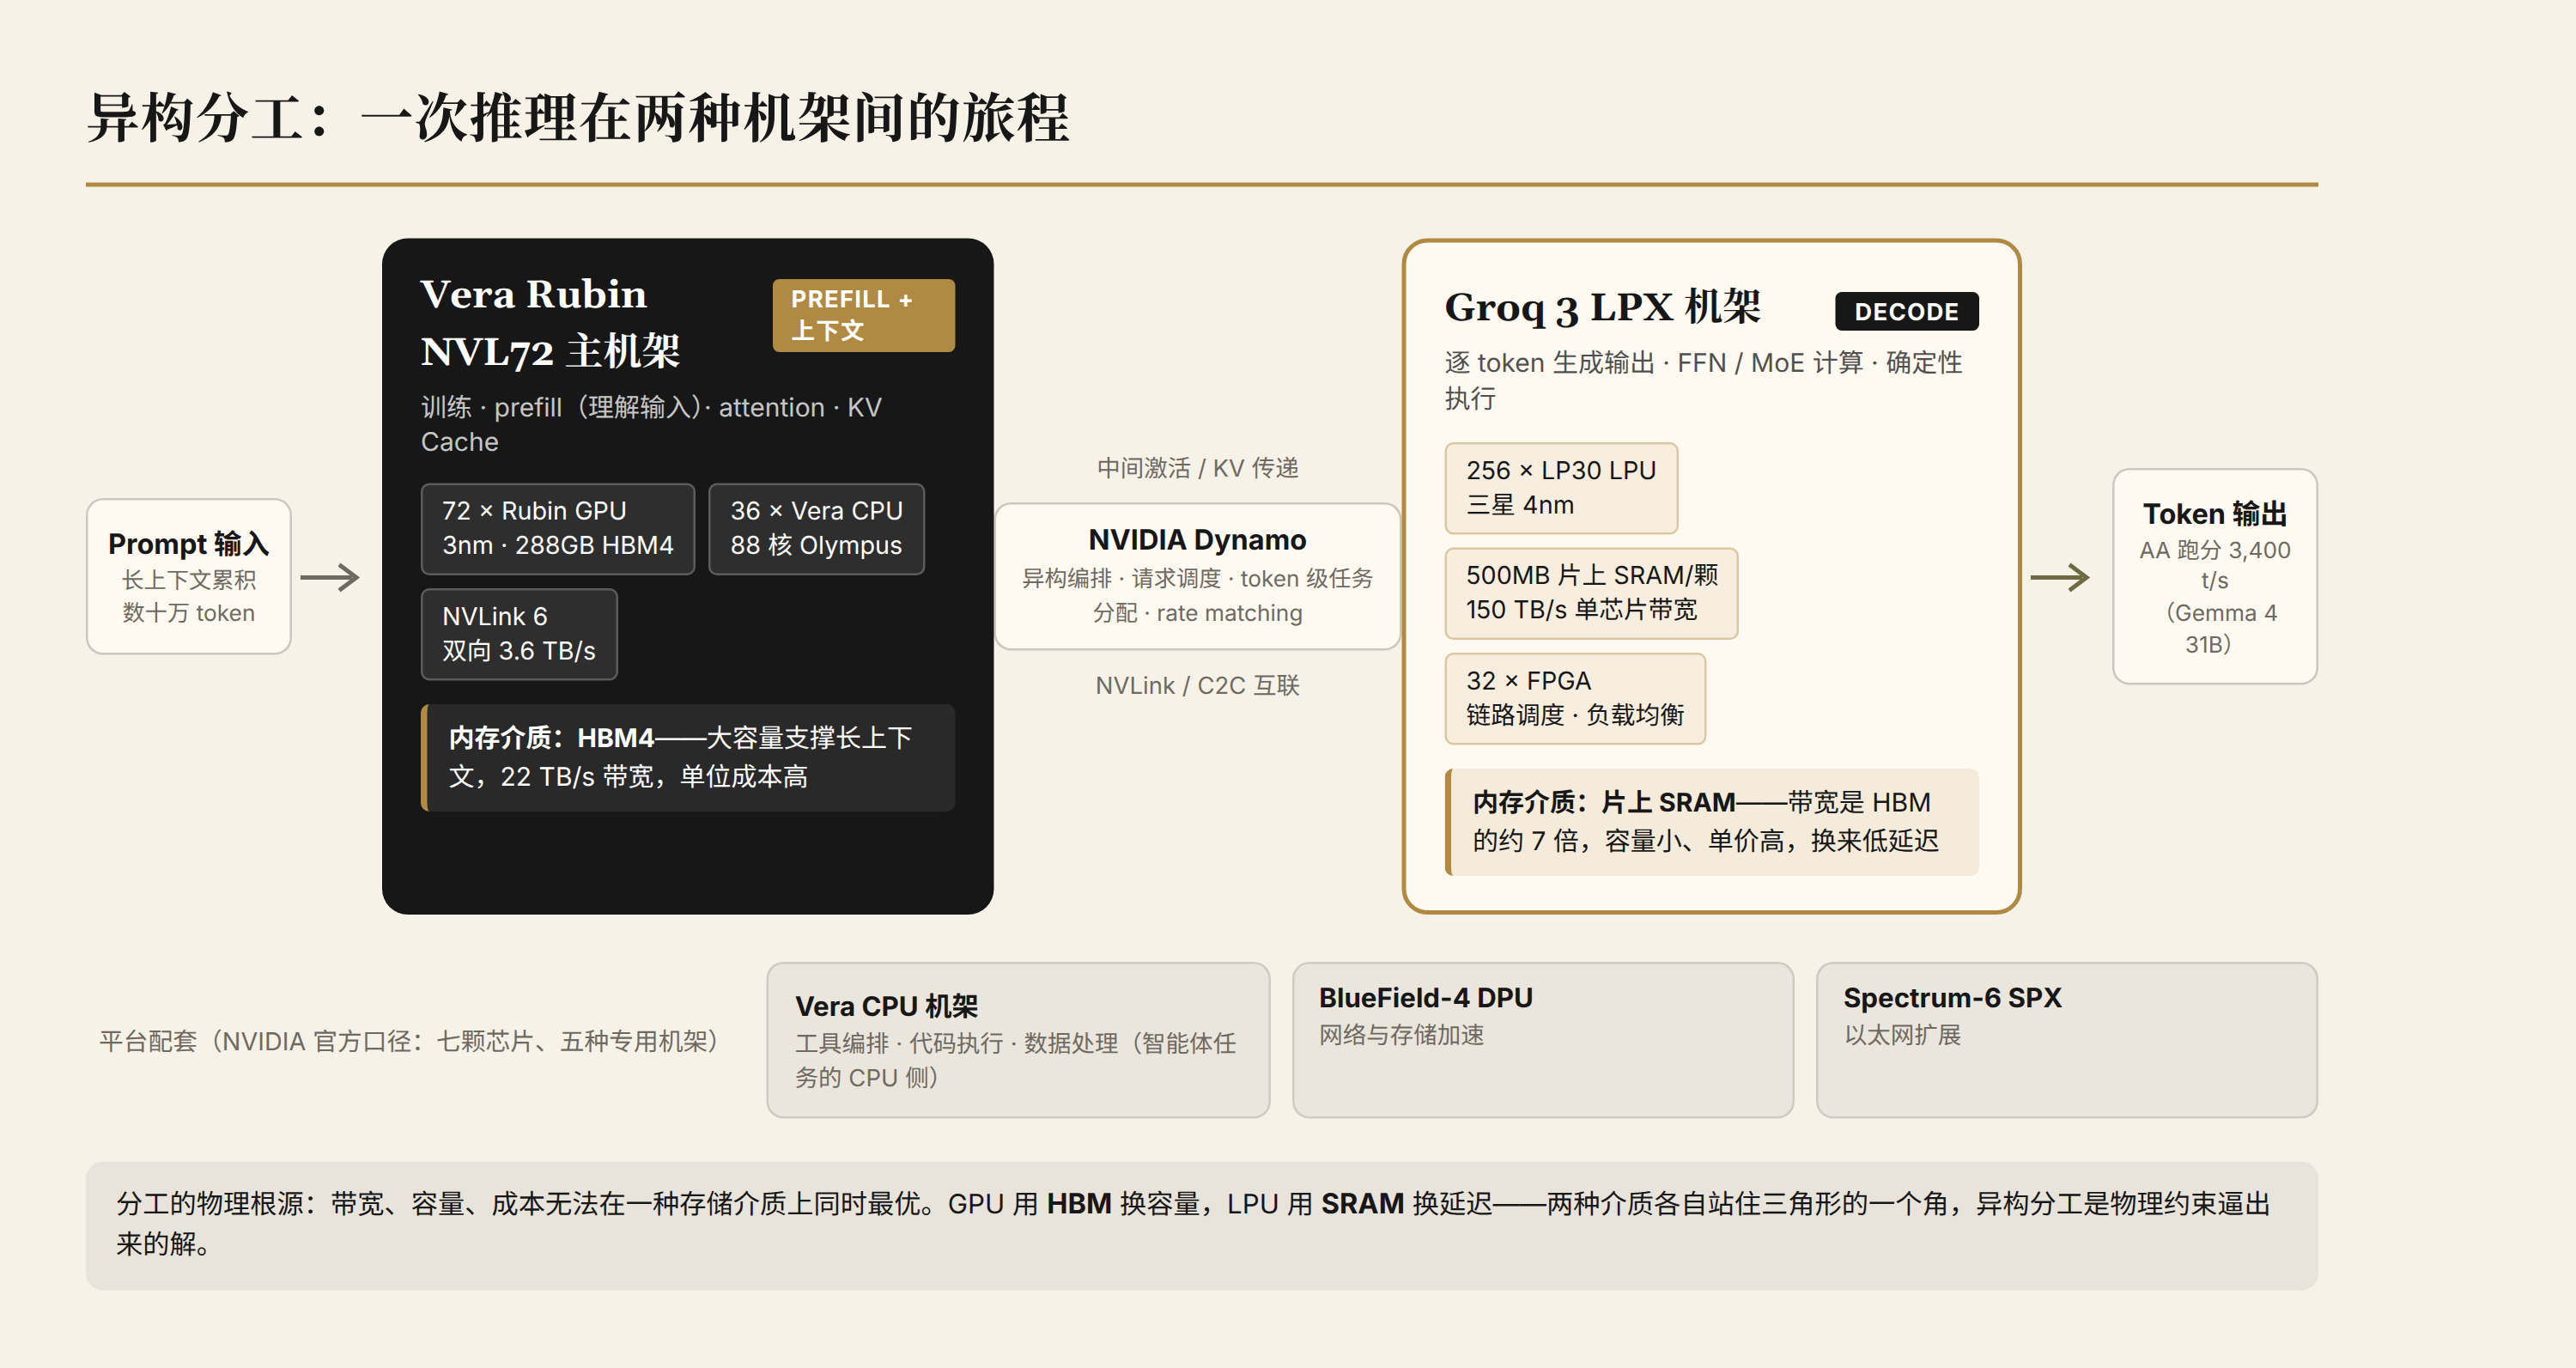Select the NVIDIA Dynamo box
The height and width of the screenshot is (1368, 2576).
(x=1197, y=576)
